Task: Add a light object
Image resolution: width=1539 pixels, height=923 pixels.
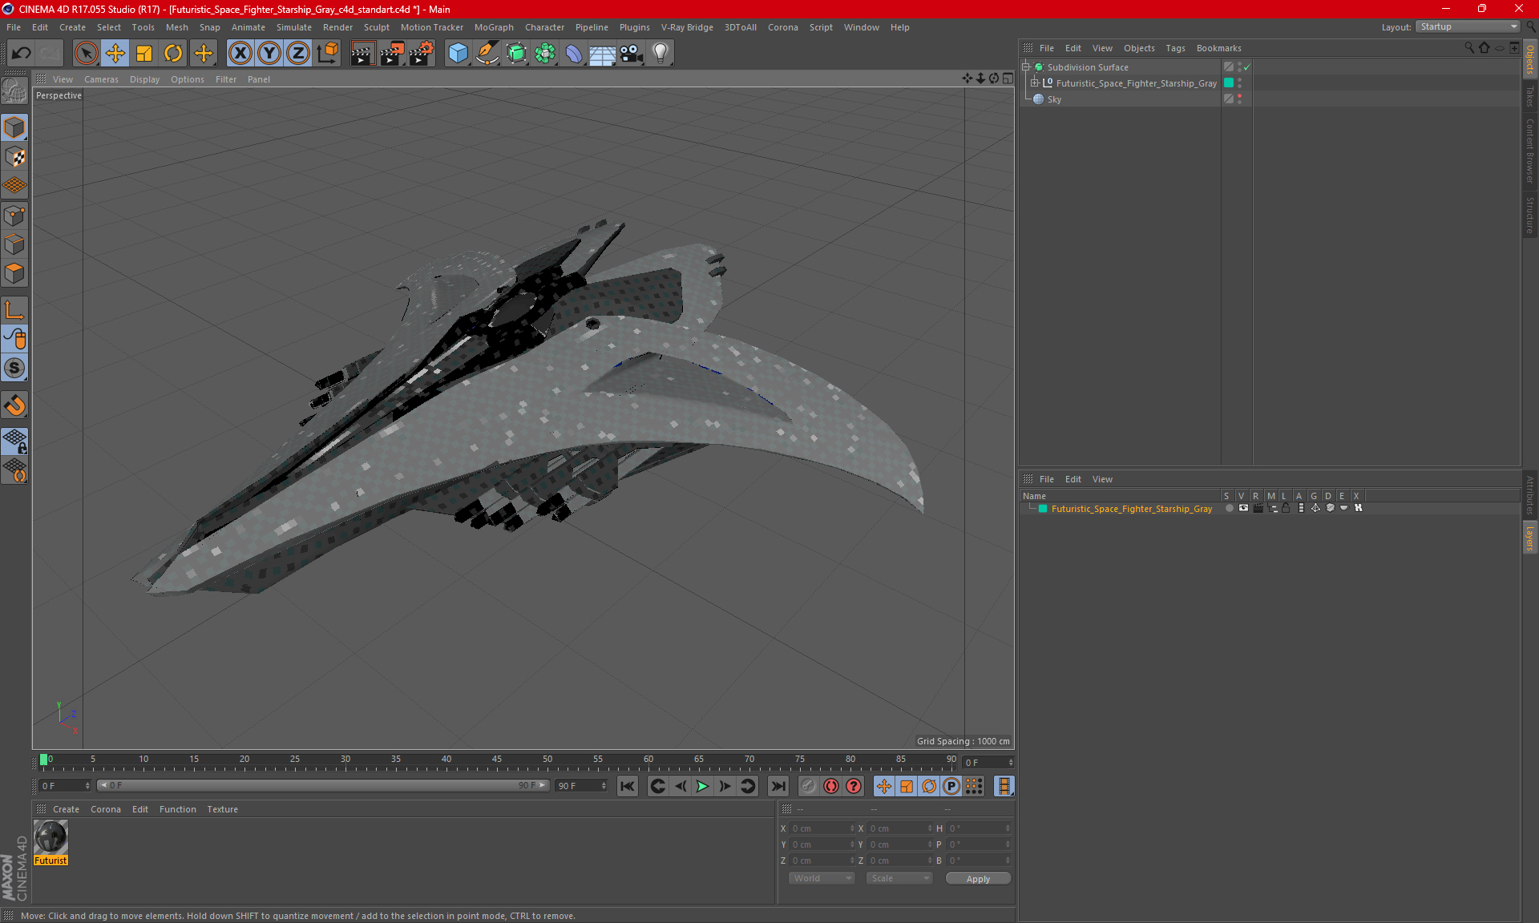Action: click(660, 54)
